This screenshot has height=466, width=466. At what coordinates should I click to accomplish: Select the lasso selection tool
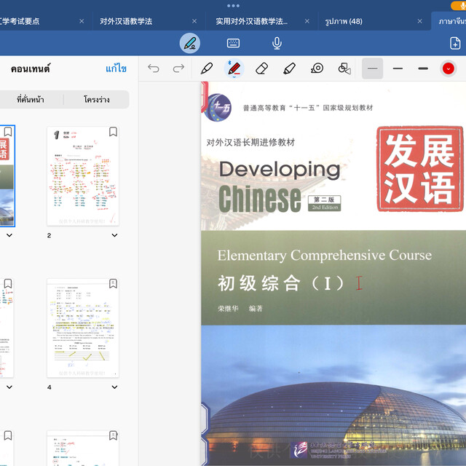click(x=317, y=68)
